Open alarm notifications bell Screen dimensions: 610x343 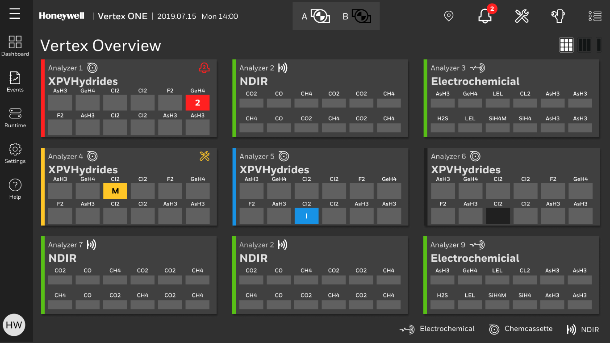485,16
